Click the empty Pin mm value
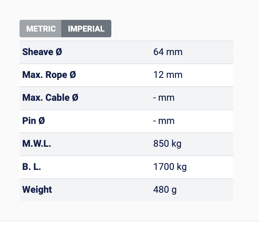This screenshot has width=259, height=227. [x=164, y=121]
